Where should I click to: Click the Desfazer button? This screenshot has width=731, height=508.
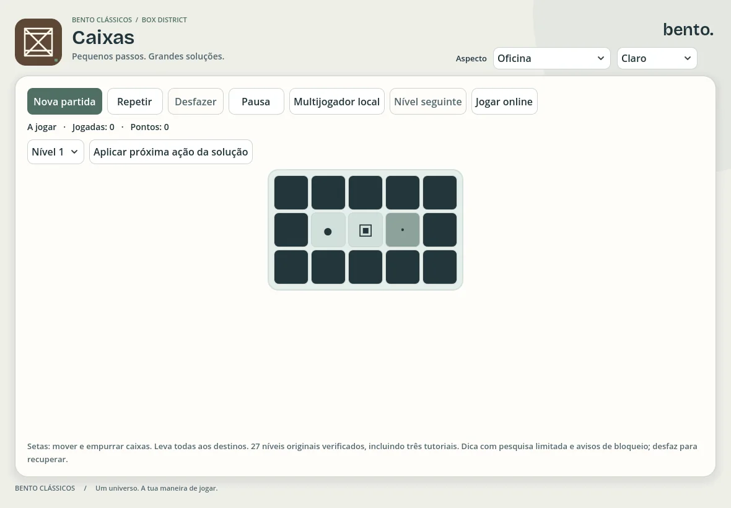tap(196, 102)
